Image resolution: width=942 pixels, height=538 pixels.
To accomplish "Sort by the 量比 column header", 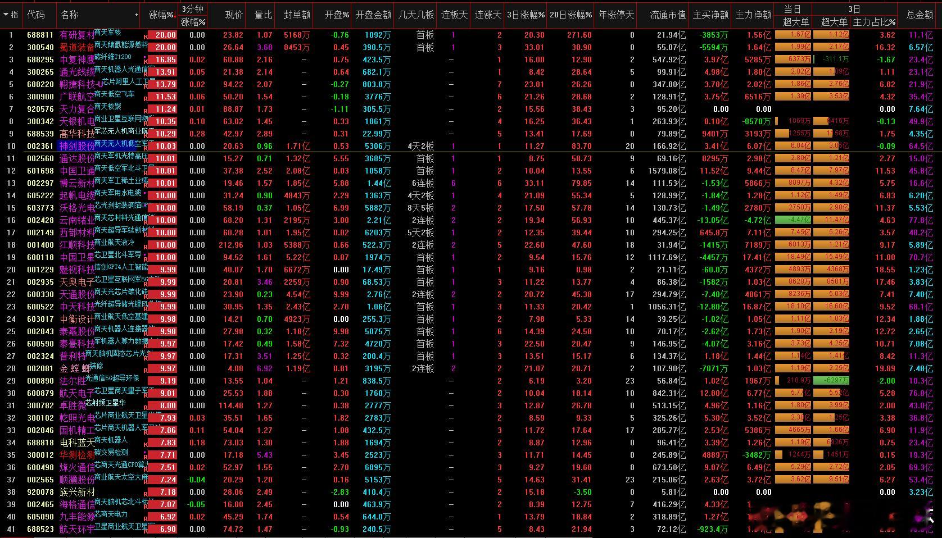I will click(263, 15).
